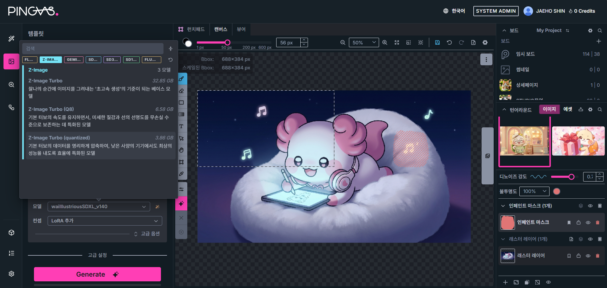Viewport: 607px width, 288px height.
Task: Switch to the 런치패드 tab
Action: (x=191, y=29)
